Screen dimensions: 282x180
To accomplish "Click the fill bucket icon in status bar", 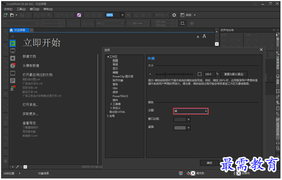I will [188, 174].
